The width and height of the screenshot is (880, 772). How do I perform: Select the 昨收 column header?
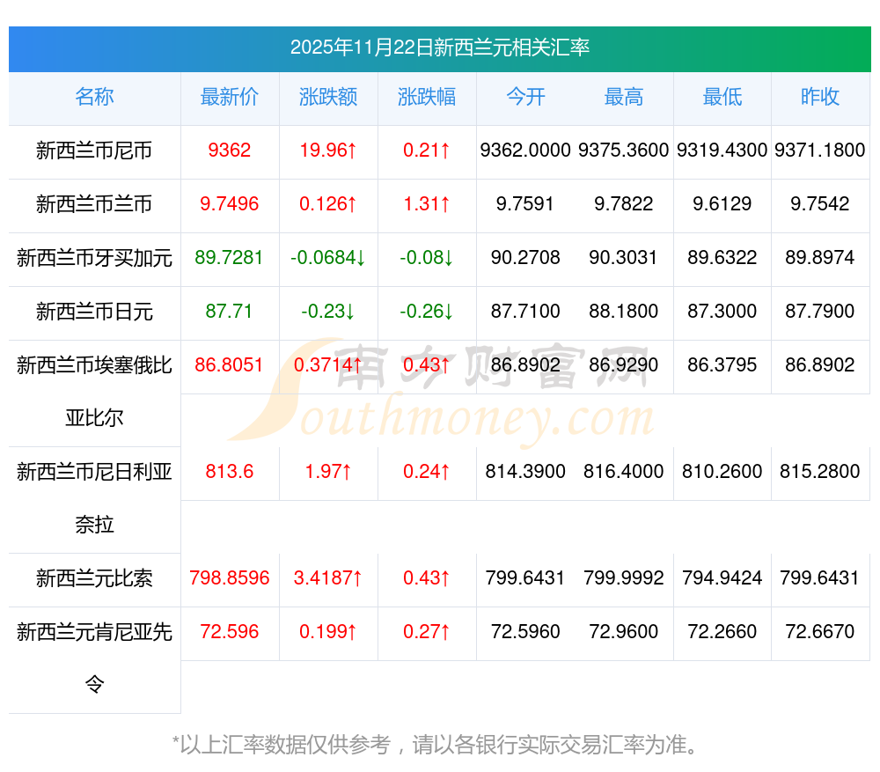(820, 98)
